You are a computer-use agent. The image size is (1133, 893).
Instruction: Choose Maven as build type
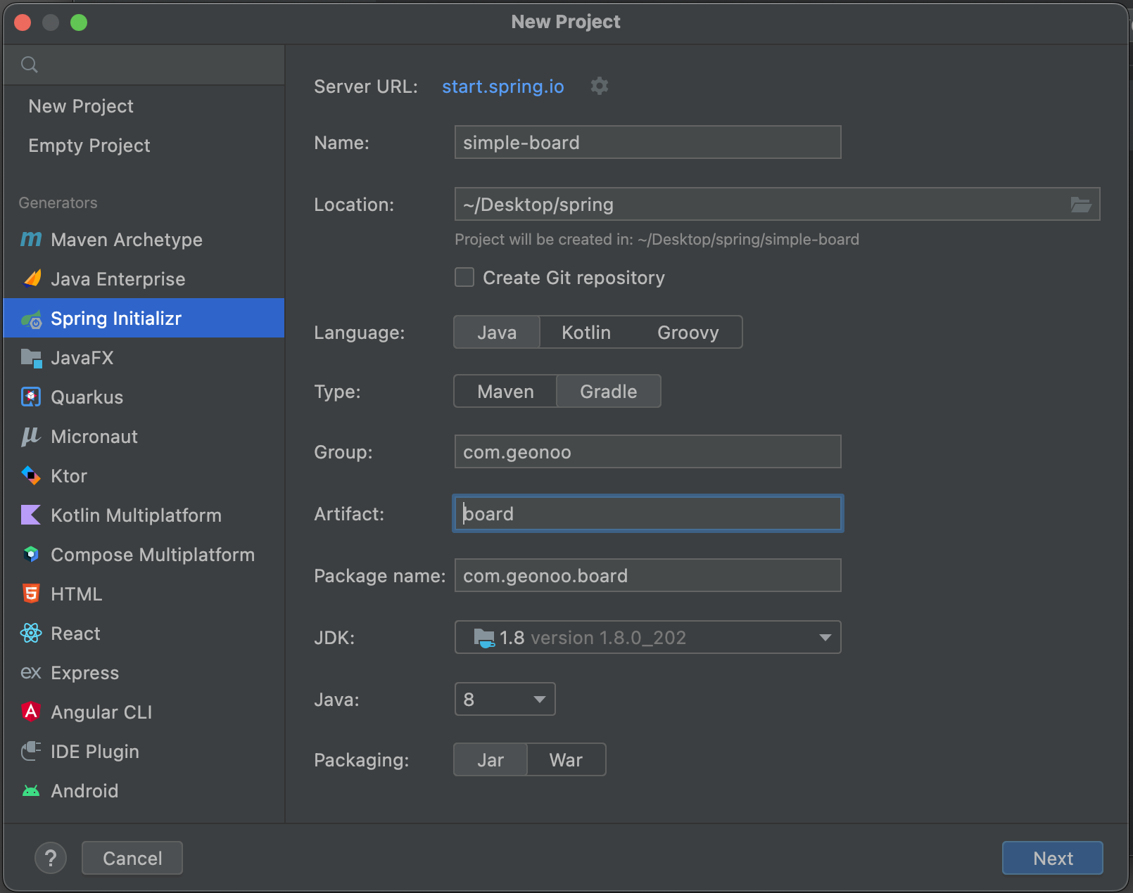pos(505,391)
